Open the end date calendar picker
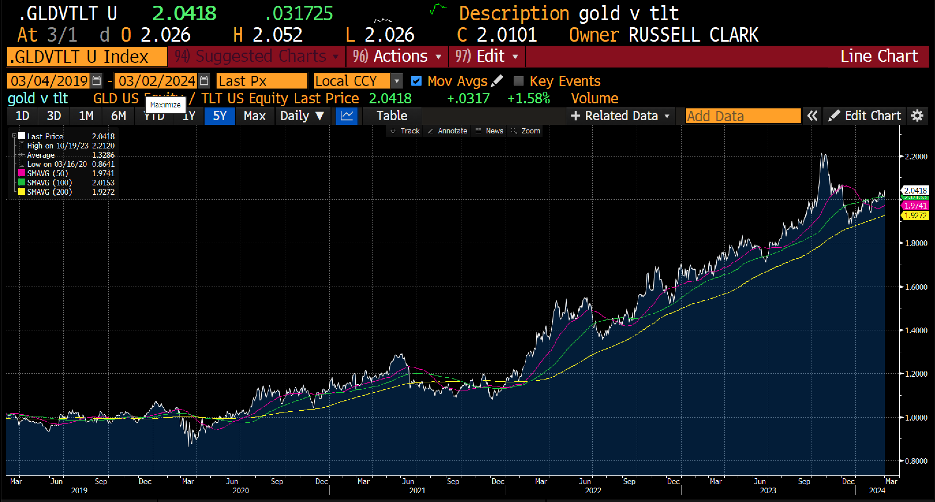 point(204,81)
